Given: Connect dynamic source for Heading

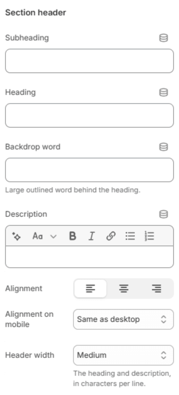Looking at the screenshot, I should [x=164, y=93].
